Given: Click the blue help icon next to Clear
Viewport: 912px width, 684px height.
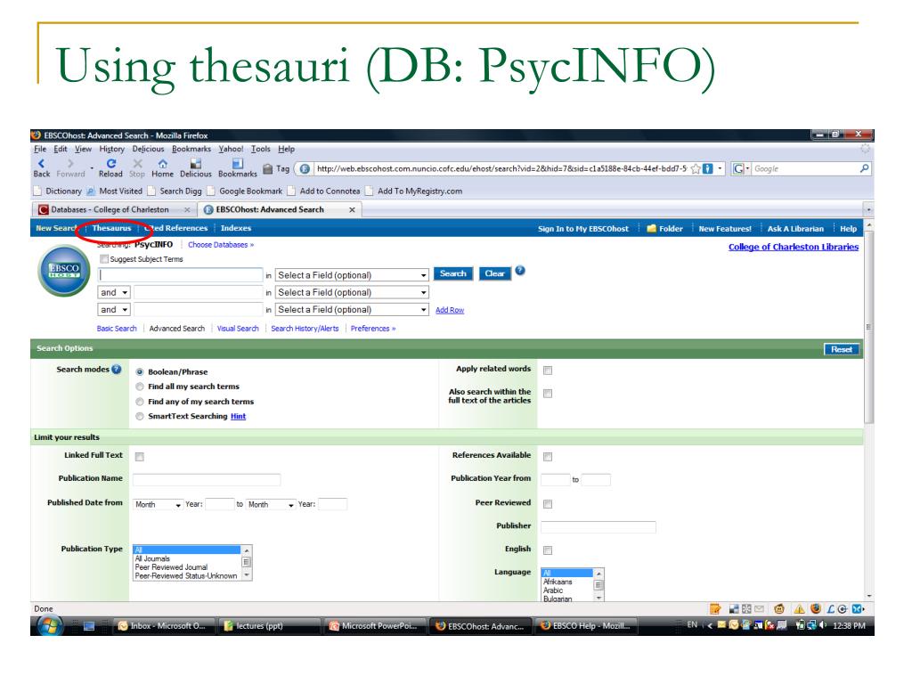Looking at the screenshot, I should pos(520,271).
